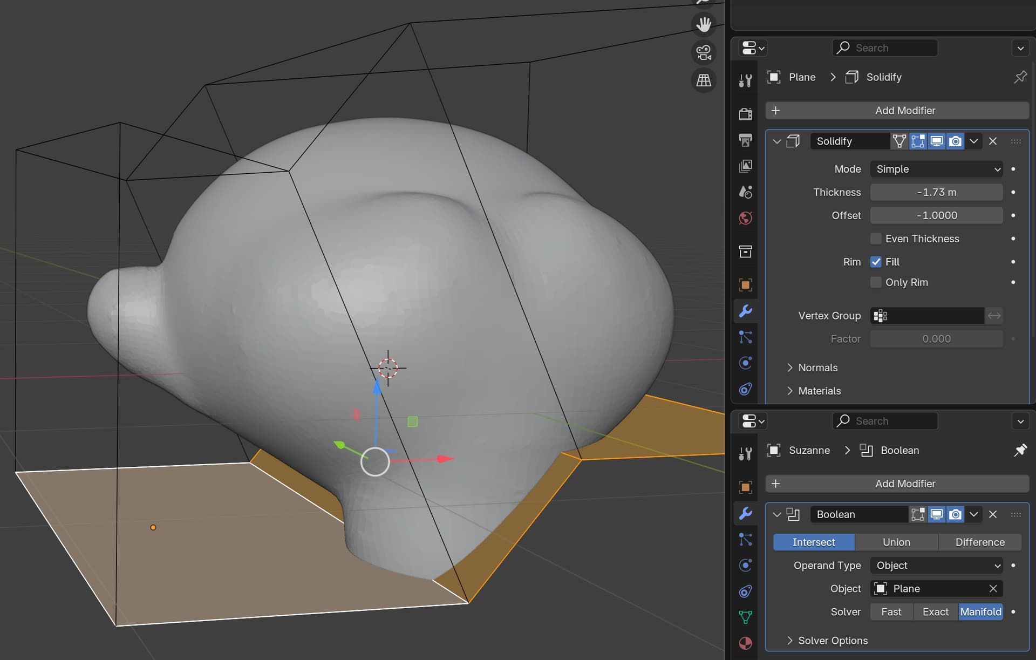Open Object properties tab in Plane panel
Viewport: 1036px width, 660px height.
click(x=746, y=285)
